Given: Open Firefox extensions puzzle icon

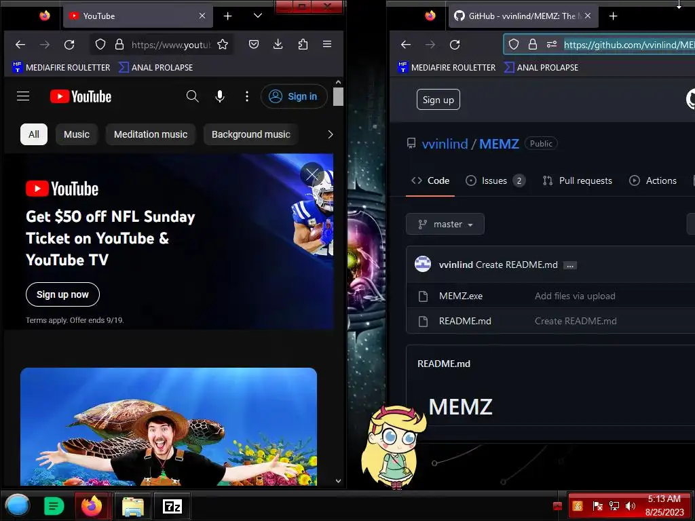Looking at the screenshot, I should [303, 44].
